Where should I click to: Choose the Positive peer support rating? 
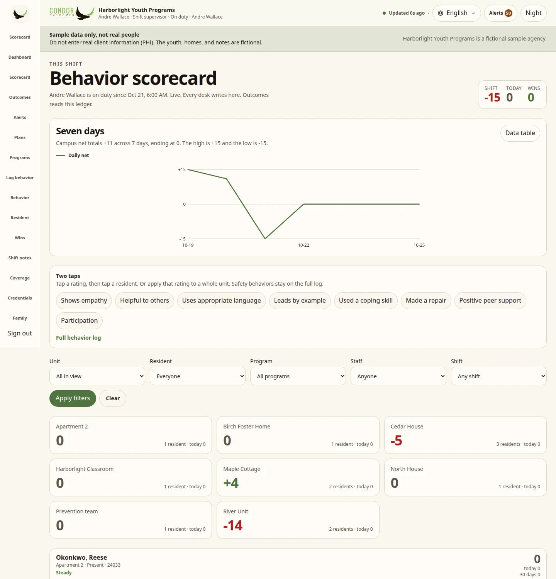tap(490, 301)
